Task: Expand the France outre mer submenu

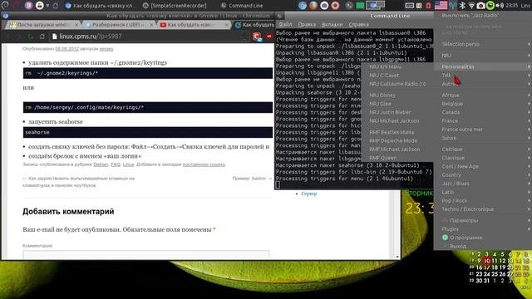Action: [x=483, y=130]
